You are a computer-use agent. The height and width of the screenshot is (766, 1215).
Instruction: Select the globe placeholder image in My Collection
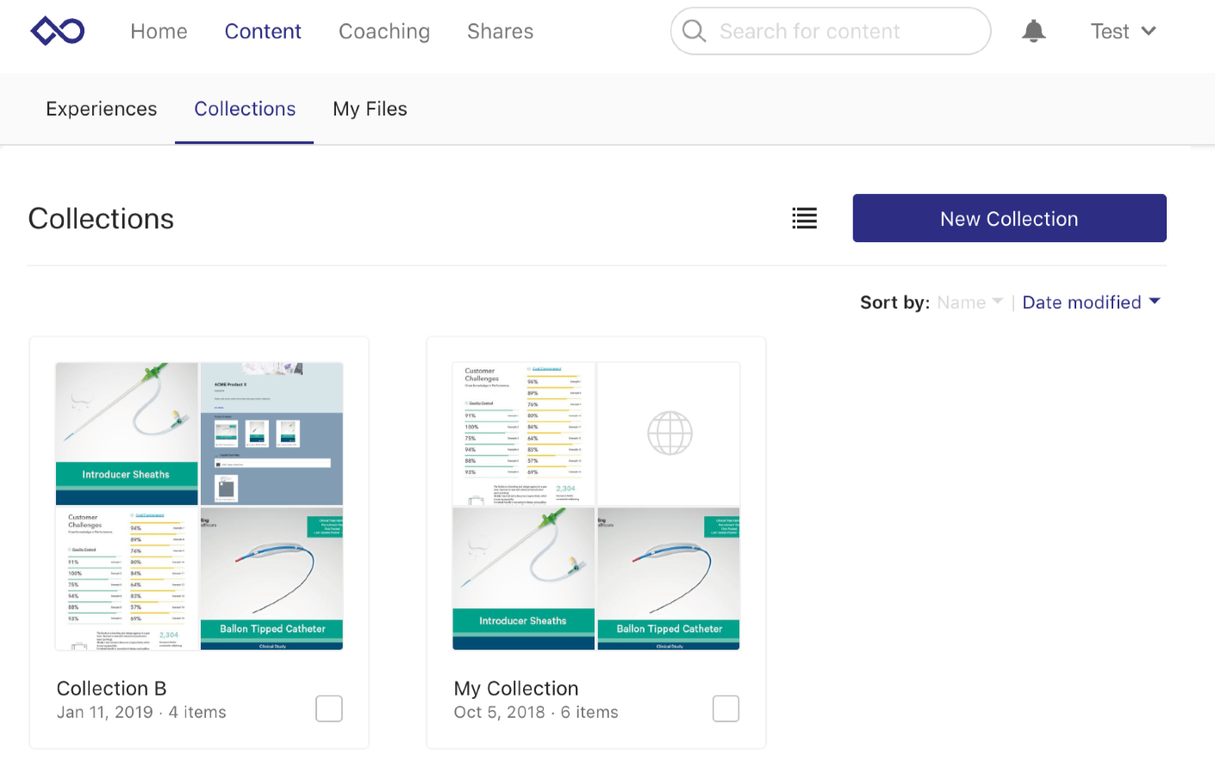pos(668,433)
